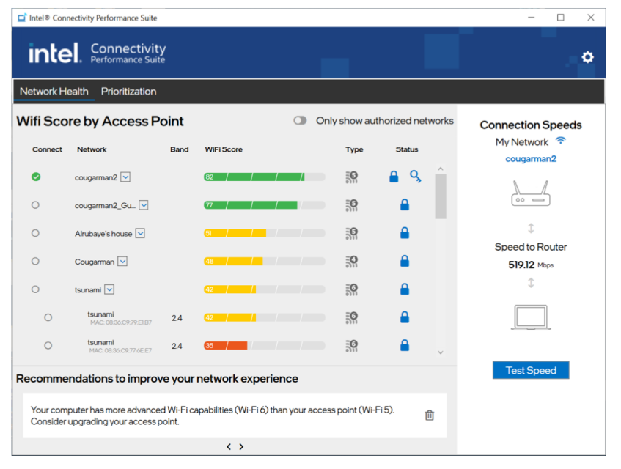Screen dimensions: 621x469
Task: Click the Wi-Fi 6 type icon for tsunami group
Action: (351, 289)
